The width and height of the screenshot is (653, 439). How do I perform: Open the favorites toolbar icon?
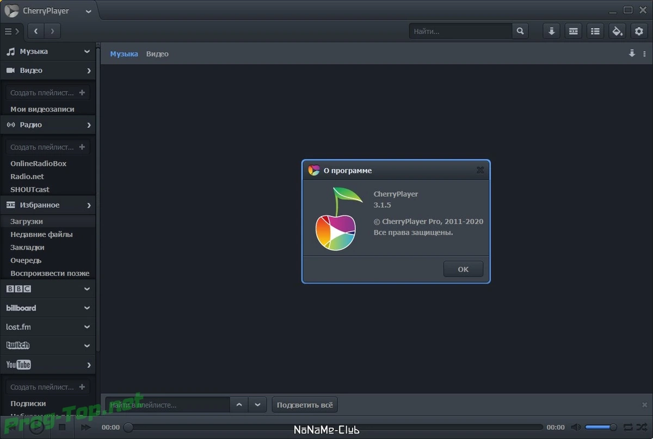(573, 31)
